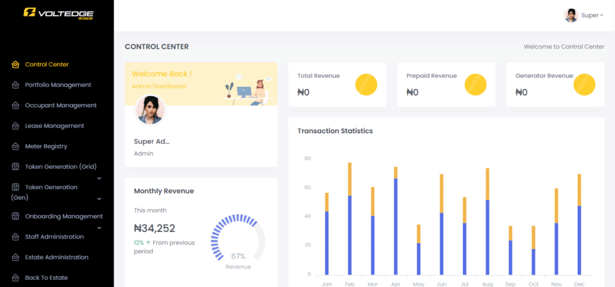Click the Staff Administration sidebar icon
Viewport: 615px width, 287px height.
point(16,237)
